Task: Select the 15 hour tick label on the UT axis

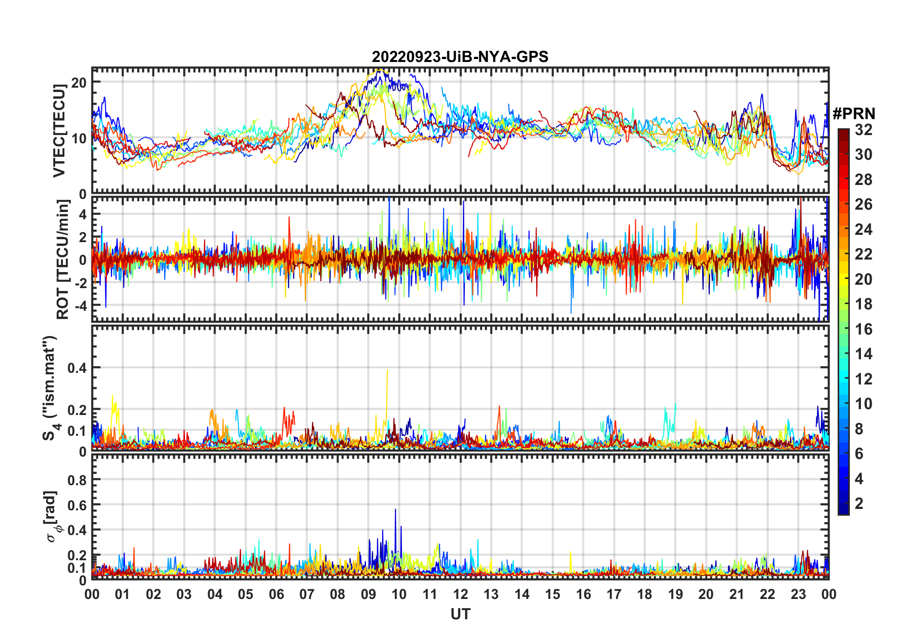Action: pyautogui.click(x=553, y=595)
